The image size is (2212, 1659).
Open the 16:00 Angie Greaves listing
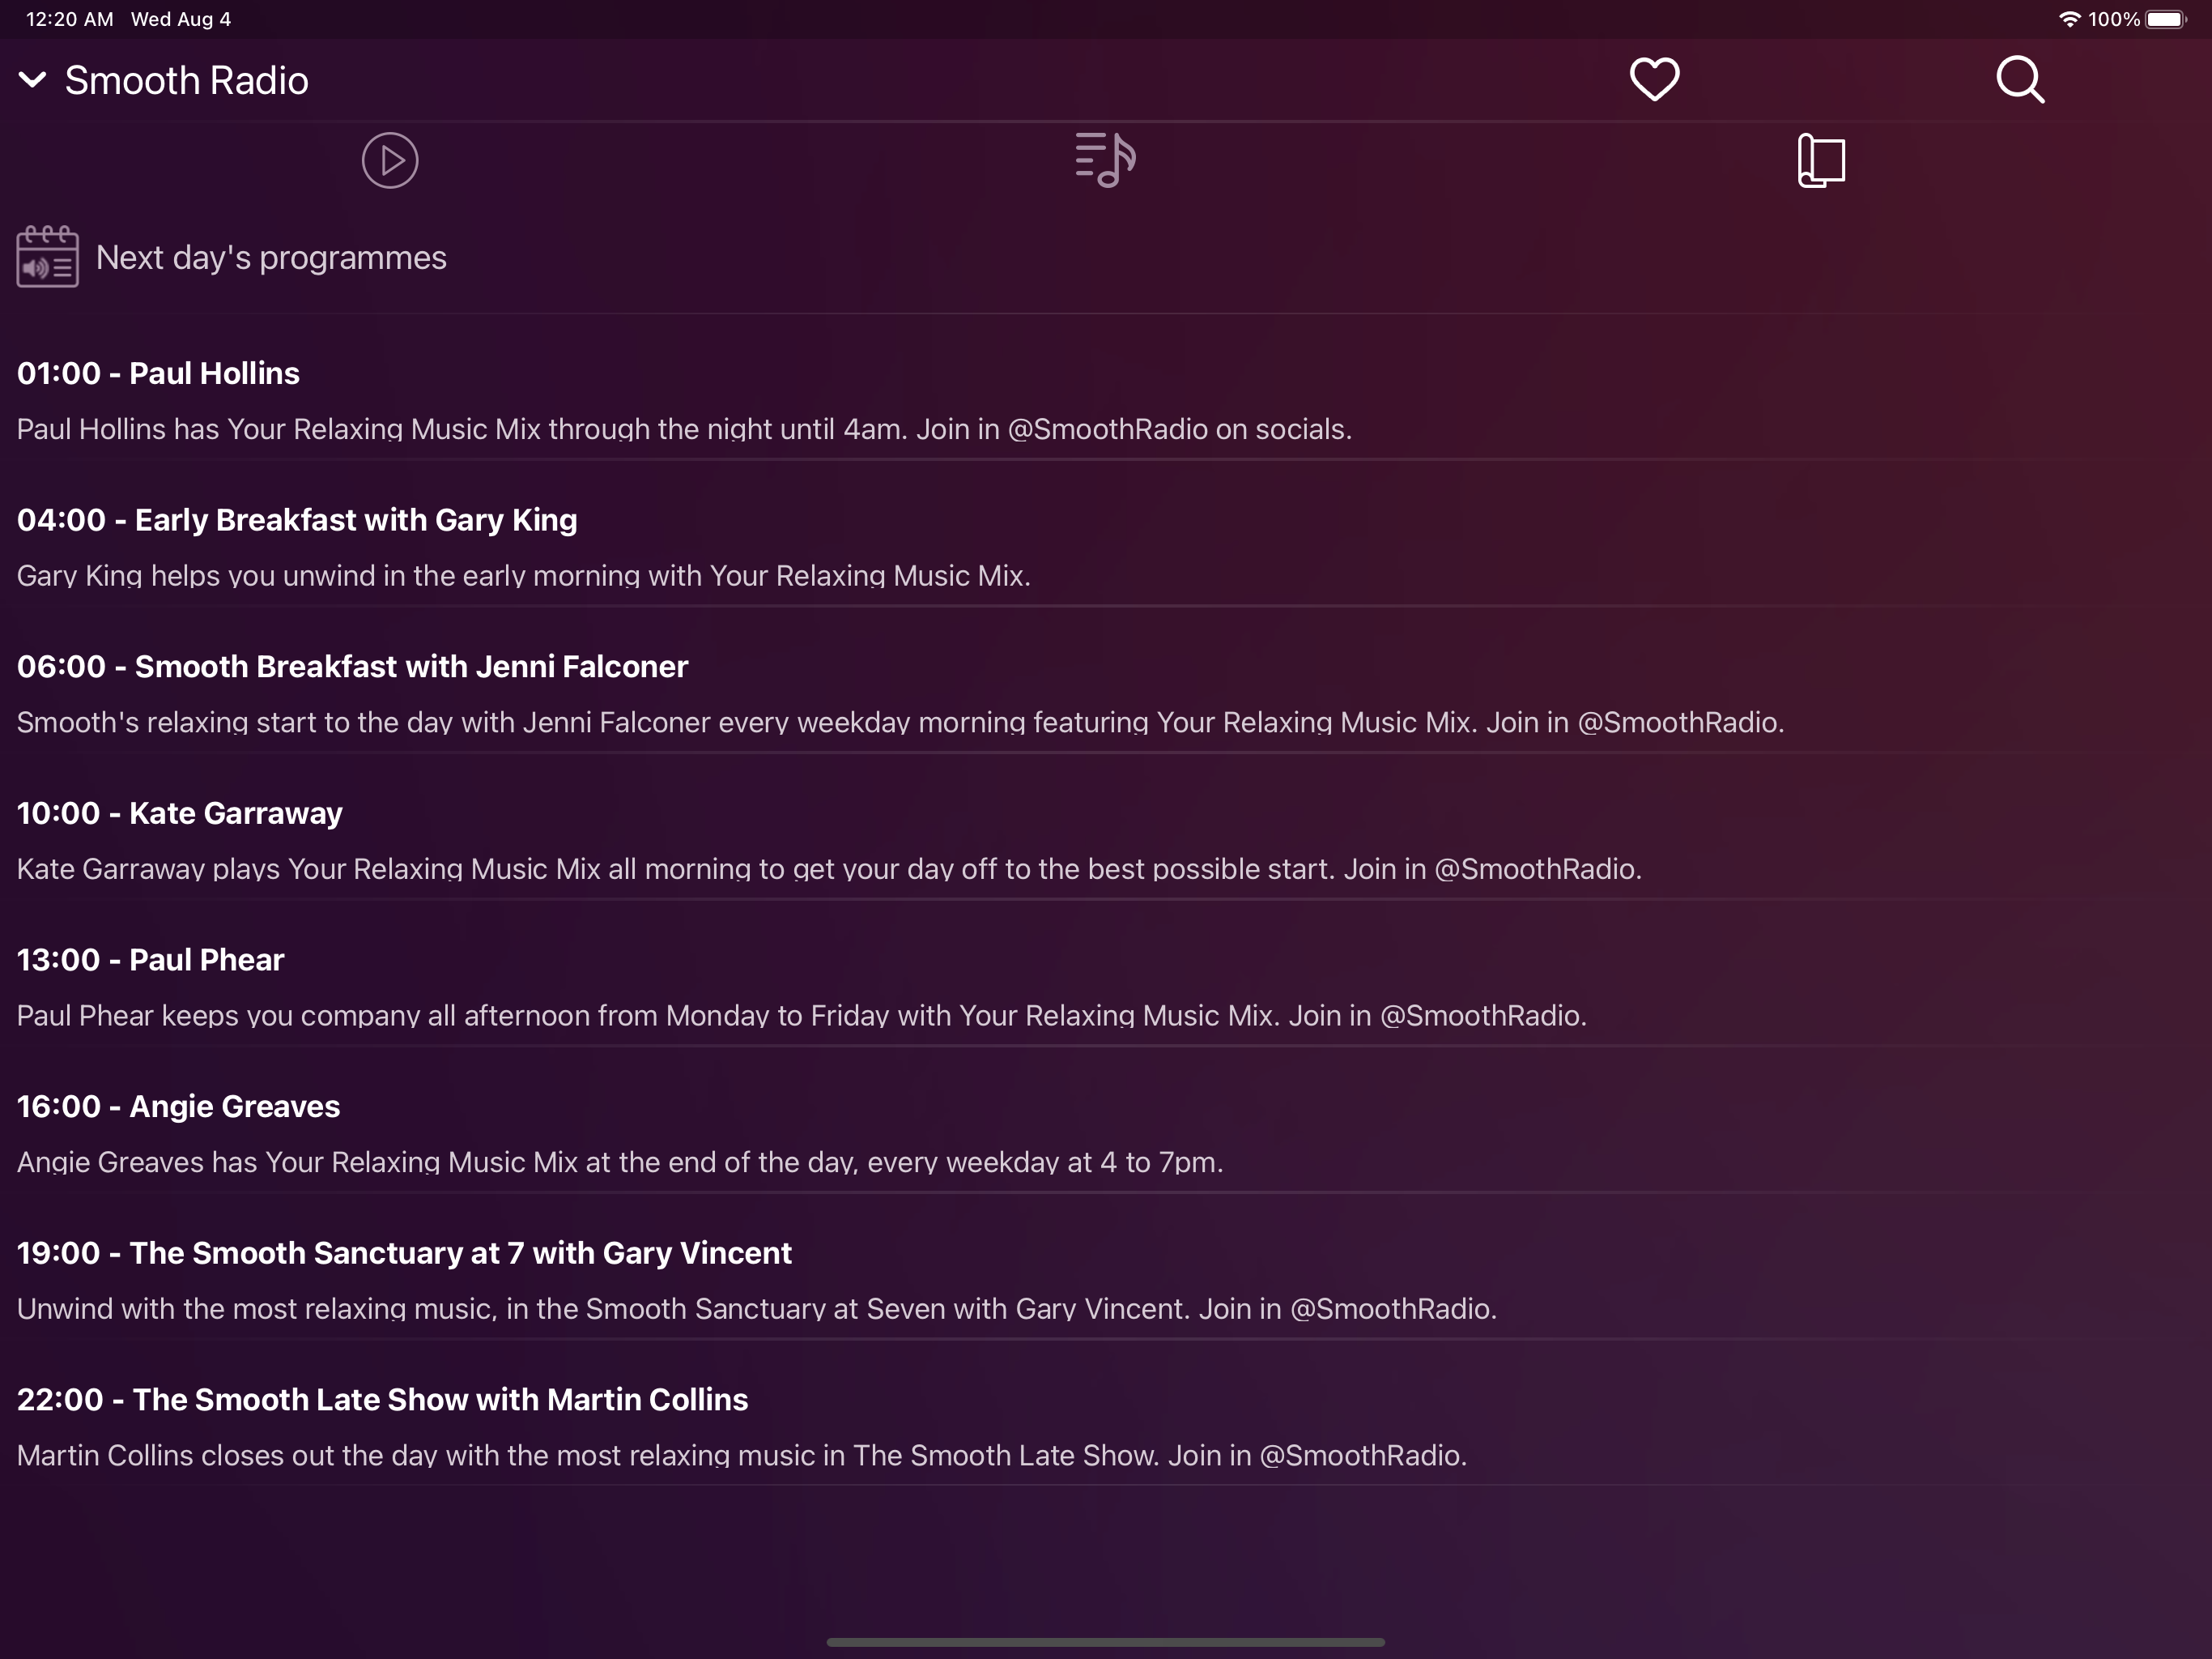[179, 1107]
